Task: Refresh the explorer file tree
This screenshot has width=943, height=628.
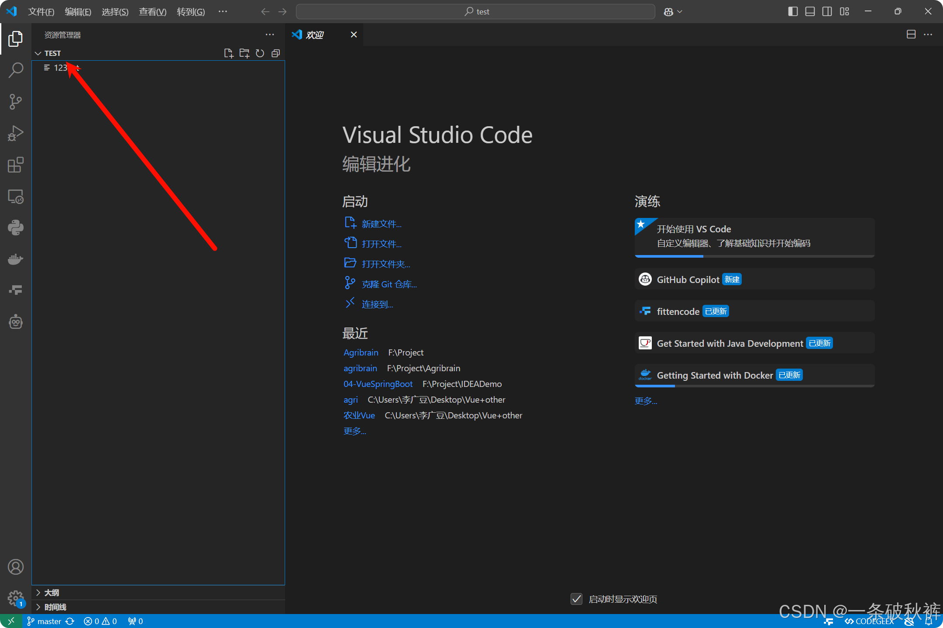Action: [x=260, y=53]
